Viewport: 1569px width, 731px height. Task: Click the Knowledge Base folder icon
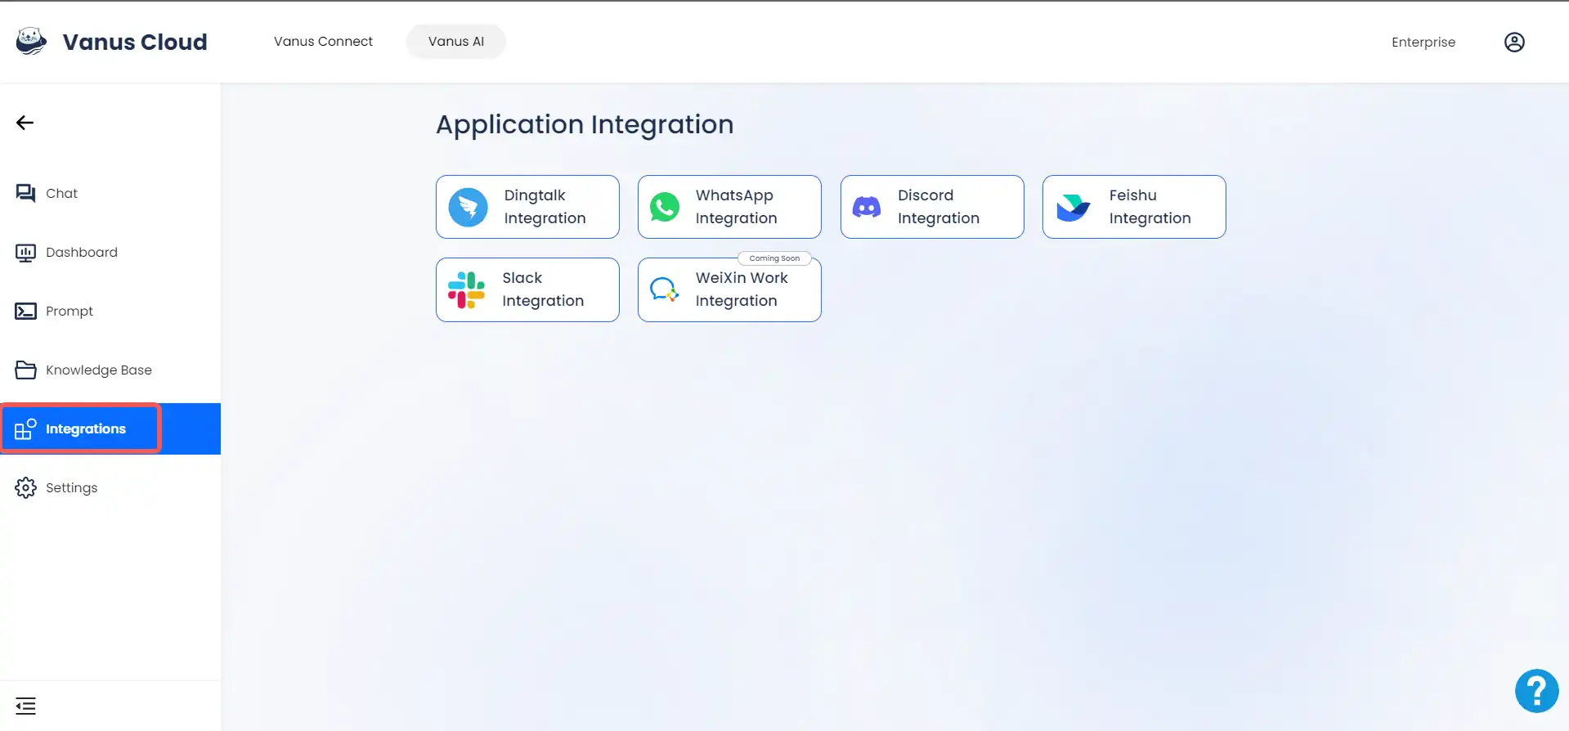pyautogui.click(x=25, y=370)
